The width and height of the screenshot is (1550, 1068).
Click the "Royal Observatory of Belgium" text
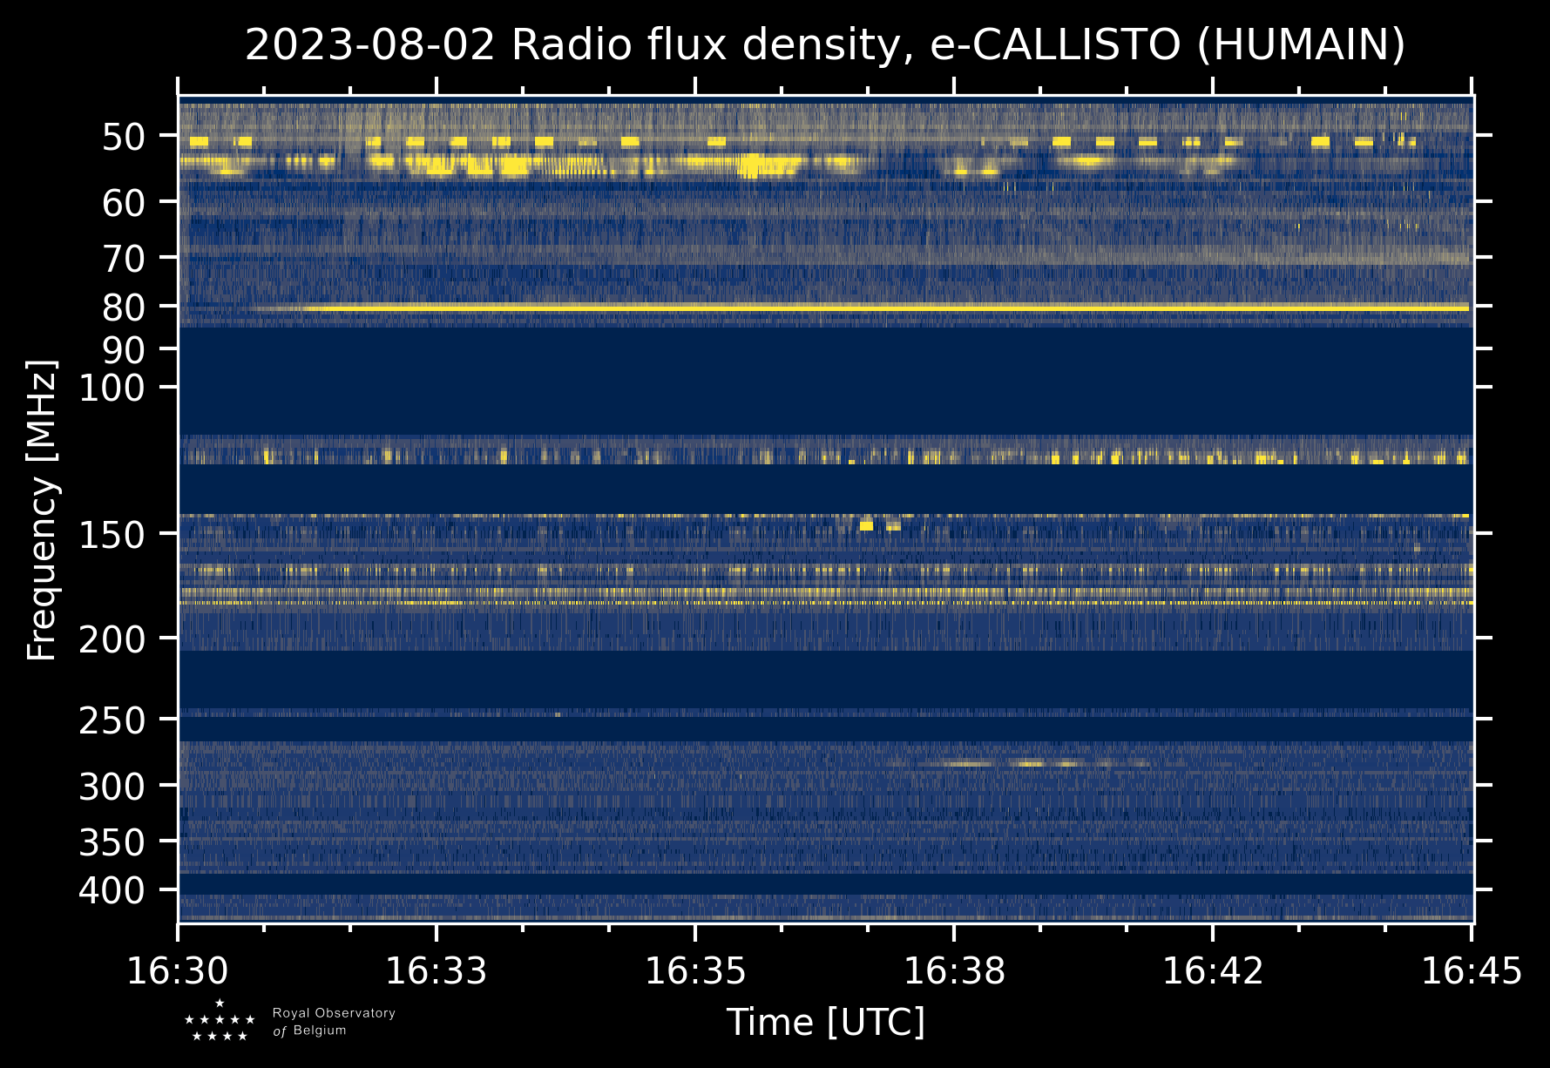click(x=334, y=1022)
